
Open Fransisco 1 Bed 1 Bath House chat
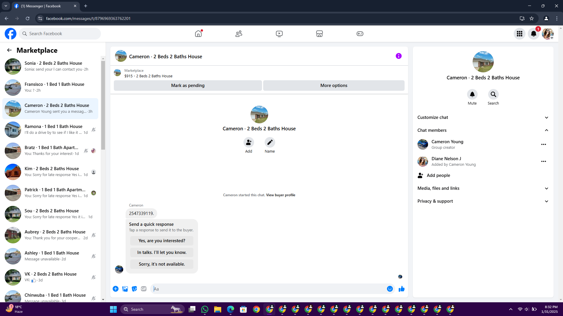(50, 87)
